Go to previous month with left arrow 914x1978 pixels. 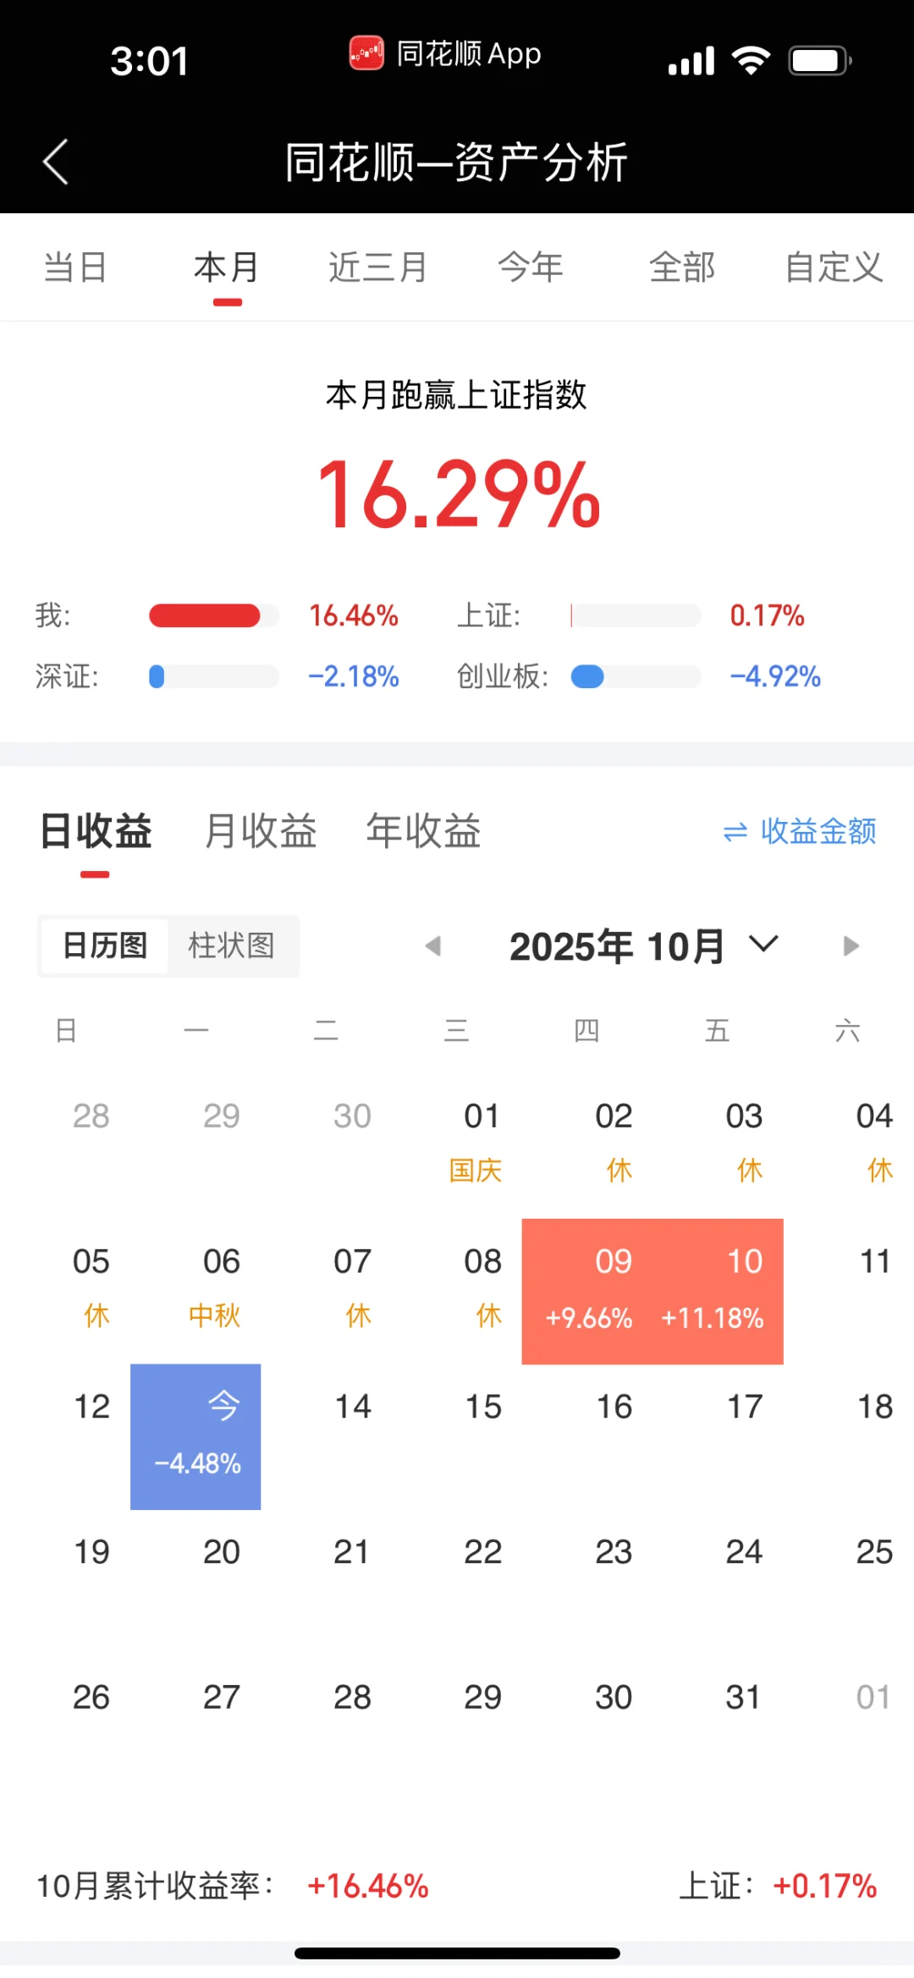coord(433,945)
